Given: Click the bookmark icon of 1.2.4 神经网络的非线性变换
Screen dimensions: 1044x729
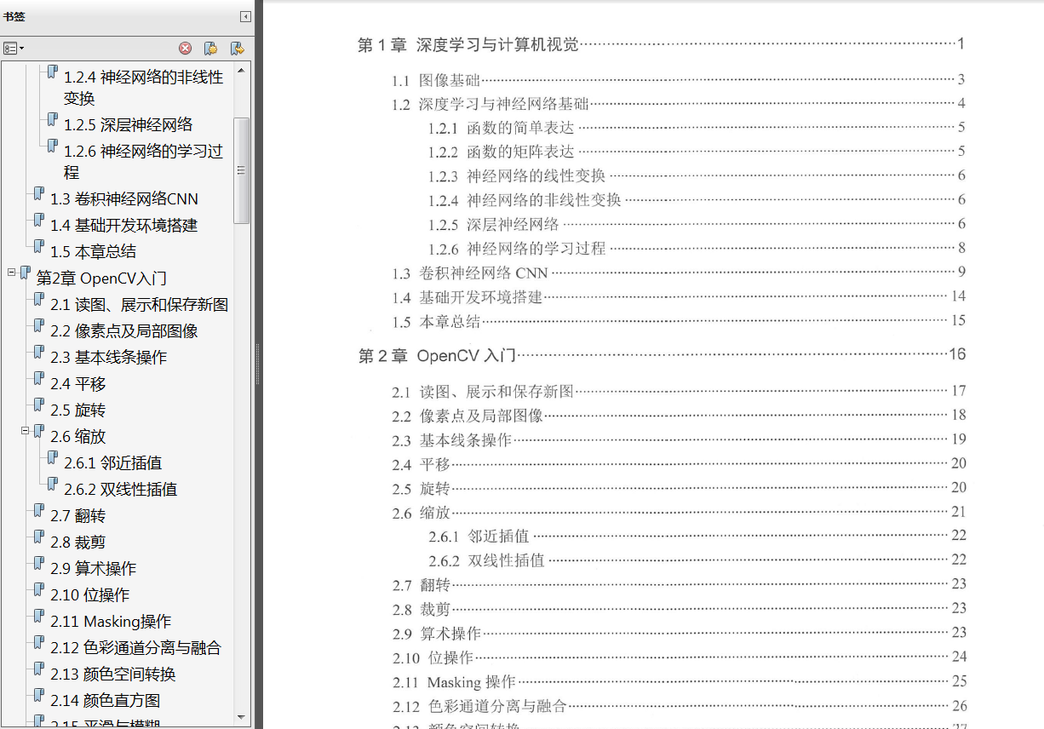Looking at the screenshot, I should coord(53,72).
